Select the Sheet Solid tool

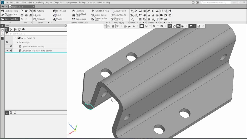pos(59,11)
